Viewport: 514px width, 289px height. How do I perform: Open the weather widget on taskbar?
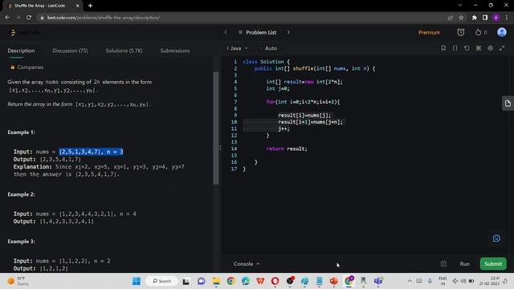click(18, 281)
